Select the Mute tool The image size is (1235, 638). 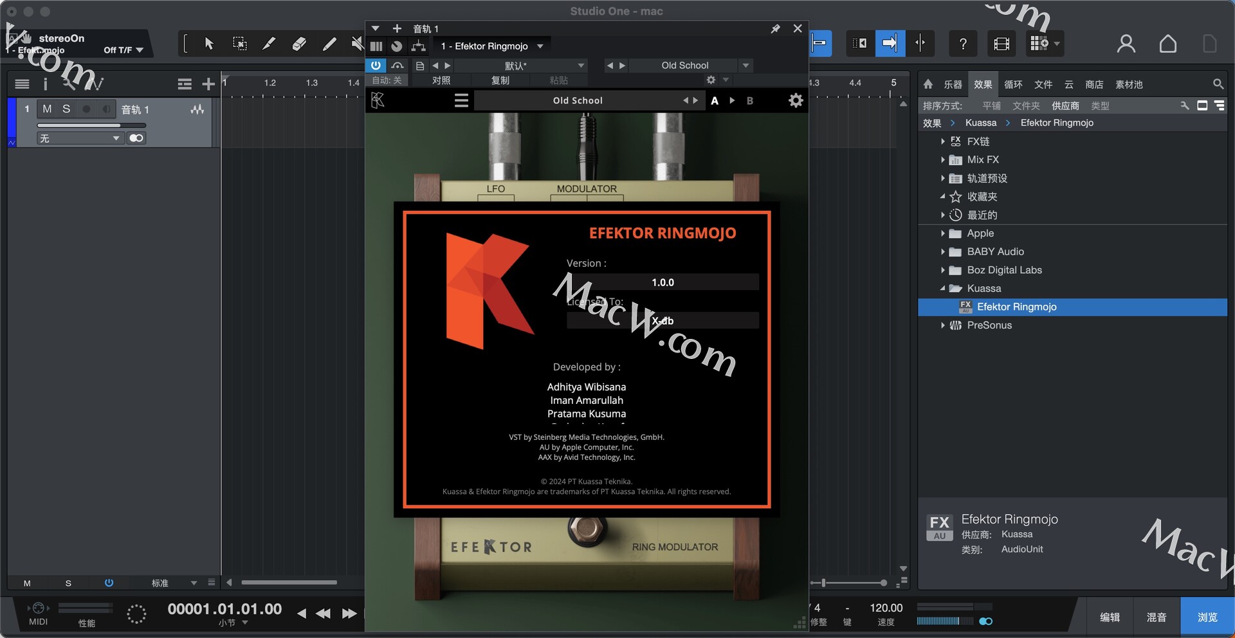(357, 44)
